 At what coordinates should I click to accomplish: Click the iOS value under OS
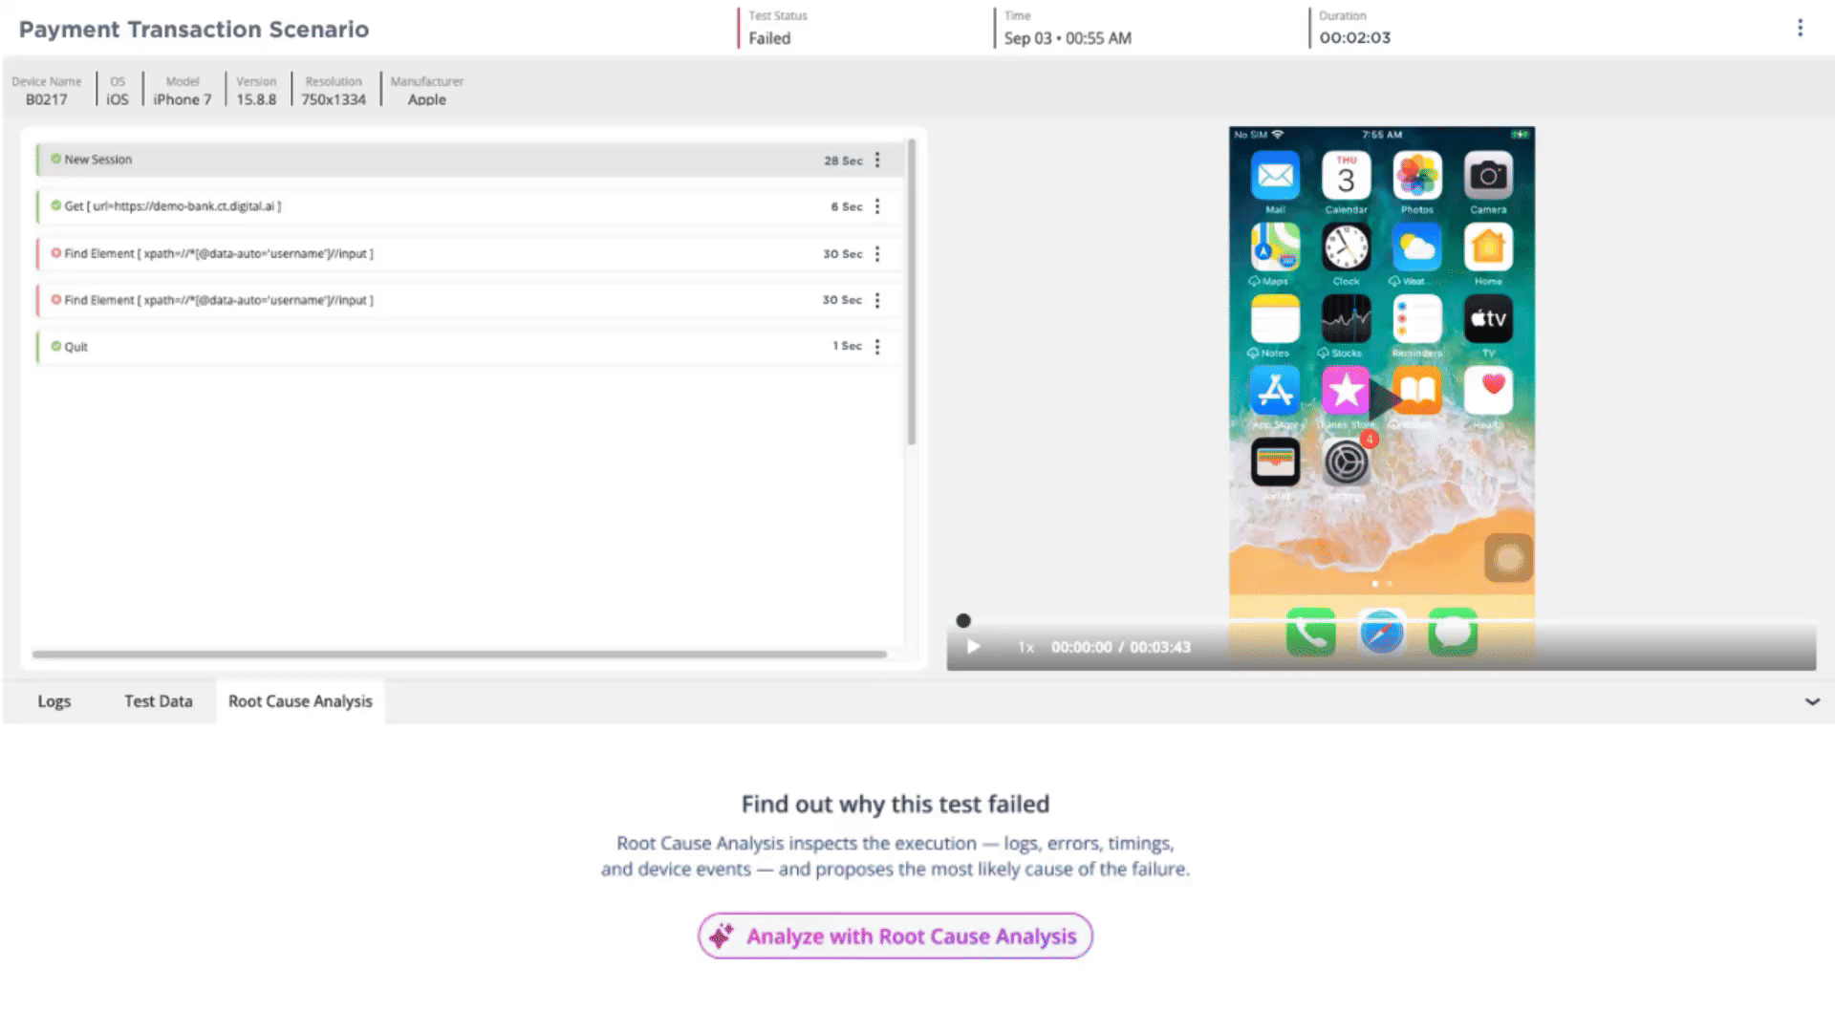pos(117,99)
